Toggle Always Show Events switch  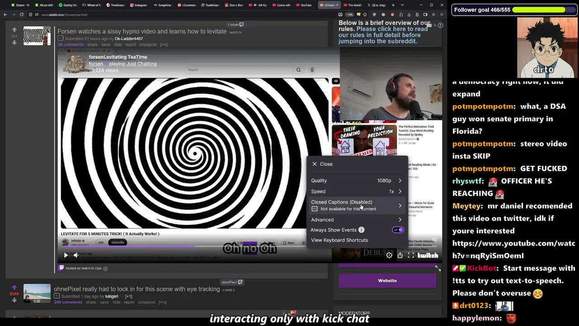(x=398, y=230)
